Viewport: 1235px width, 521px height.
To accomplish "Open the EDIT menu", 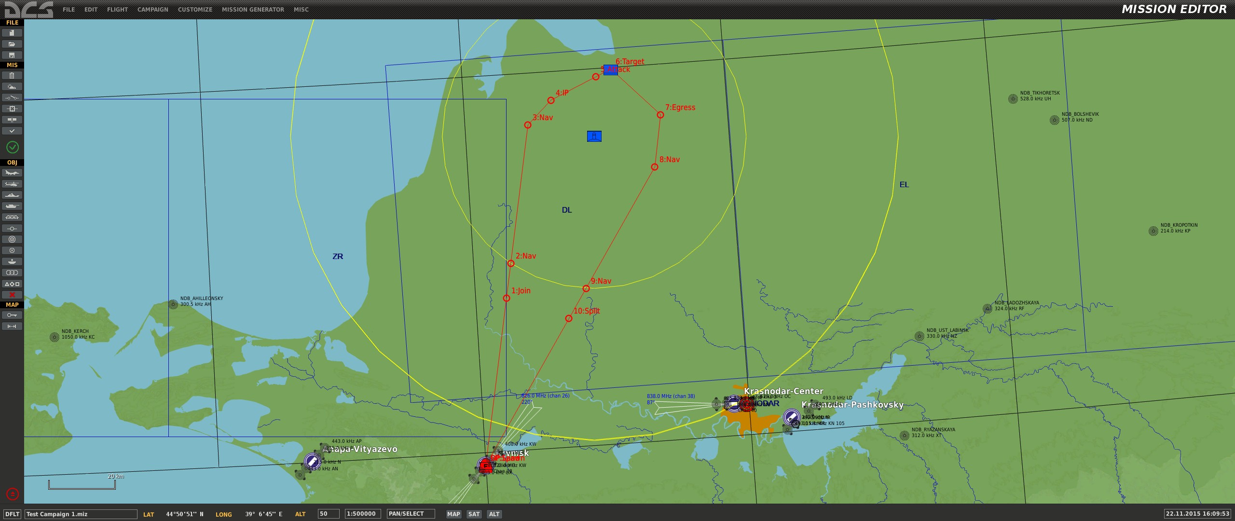I will (91, 9).
